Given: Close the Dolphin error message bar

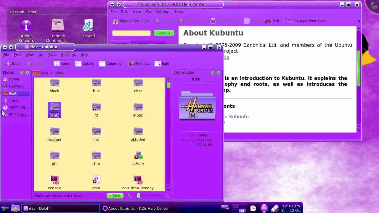Looking at the screenshot, I should [x=115, y=196].
